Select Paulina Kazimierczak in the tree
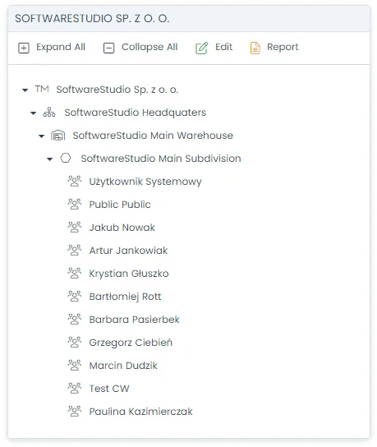This screenshot has height=447, width=377. [x=140, y=412]
